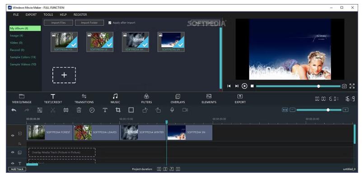Stop the preview playback
This screenshot has height=180, width=364.
click(252, 86)
